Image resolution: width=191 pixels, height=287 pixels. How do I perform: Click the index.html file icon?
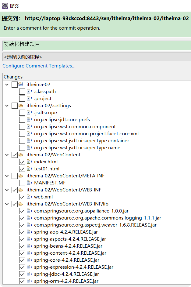click(29, 162)
